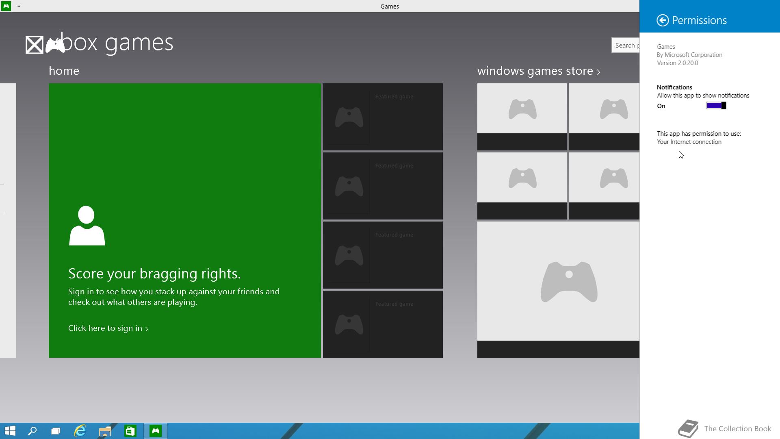Open the third Featured game tile
Image resolution: width=780 pixels, height=439 pixels.
(x=383, y=255)
